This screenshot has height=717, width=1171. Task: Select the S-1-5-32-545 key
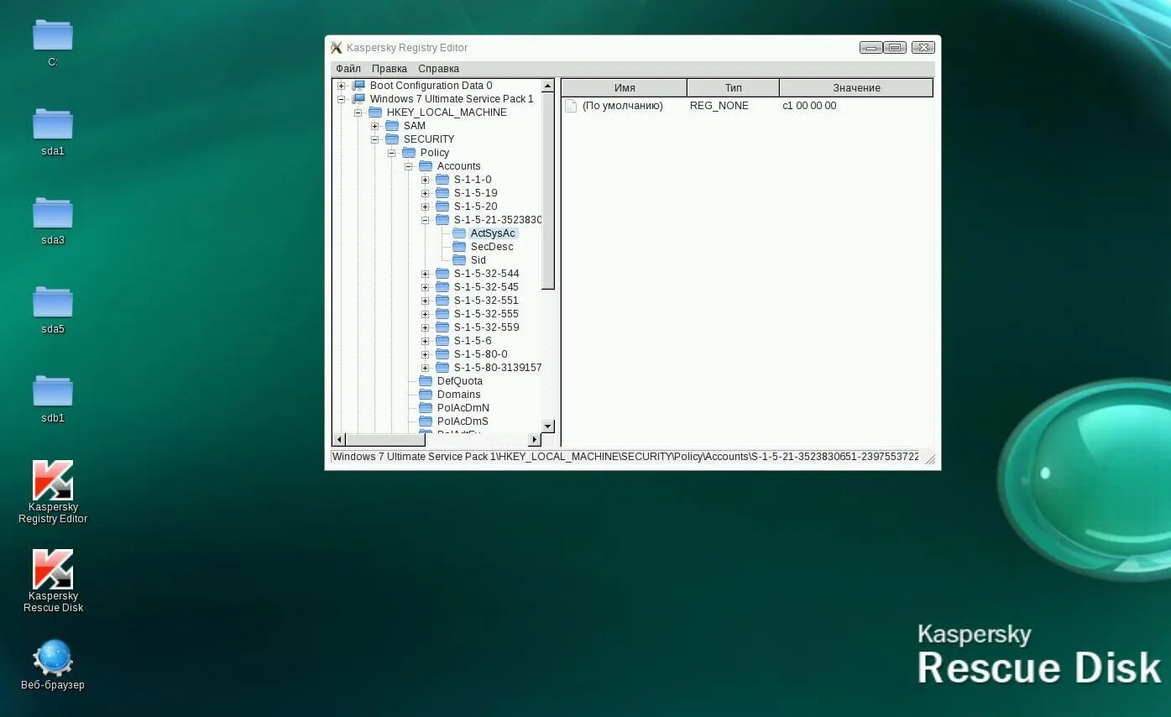pos(487,287)
